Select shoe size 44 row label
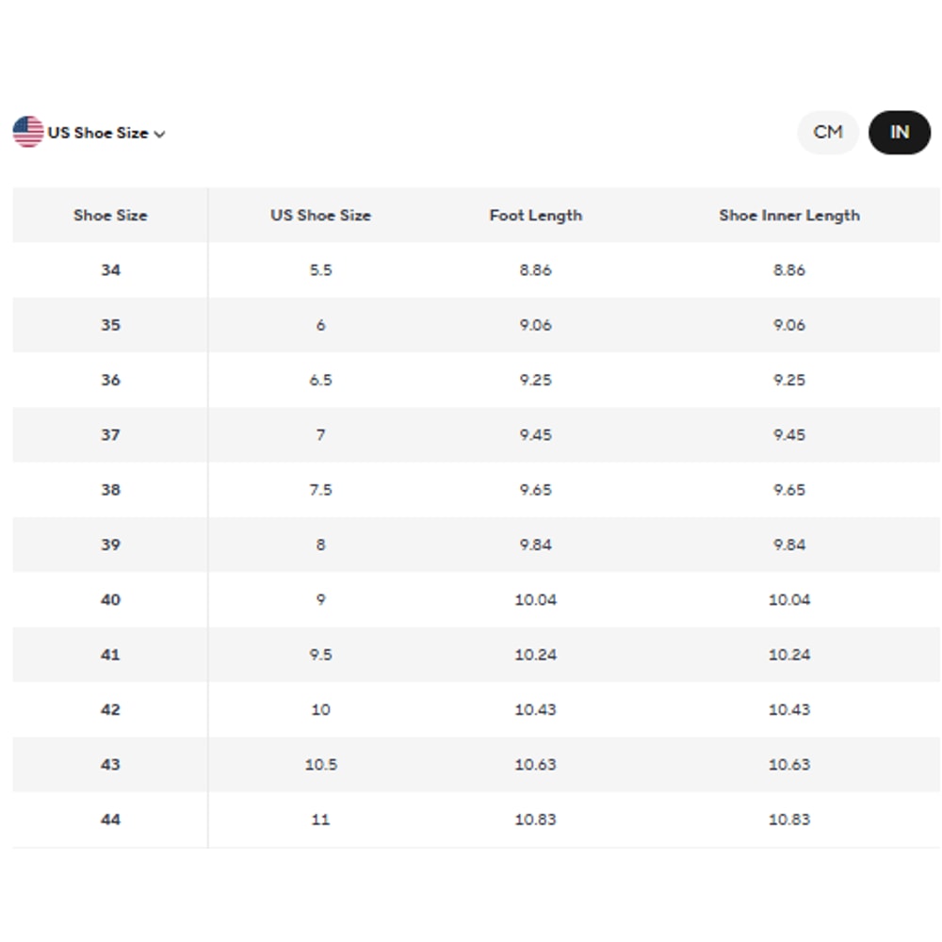 tap(110, 820)
